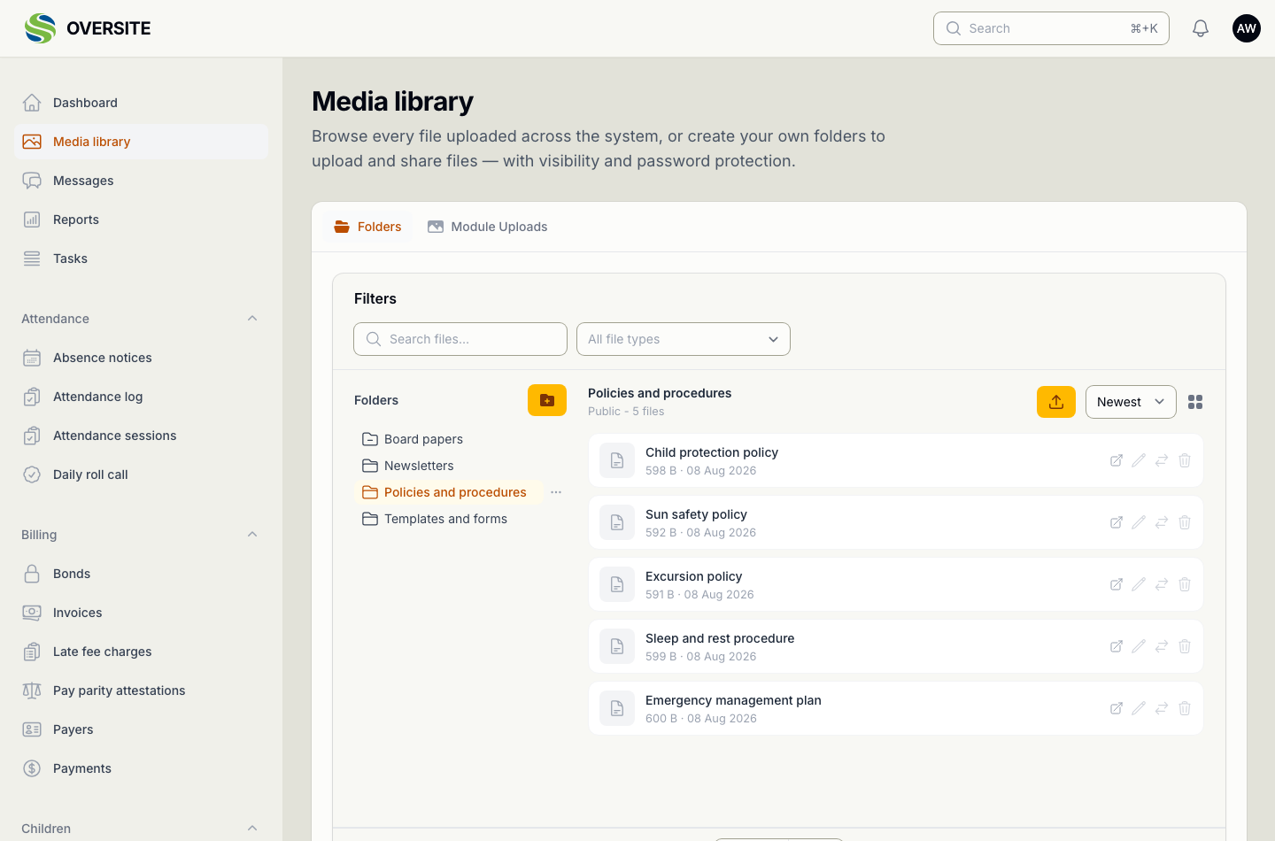Click the Search files input
1275x841 pixels.
coord(460,339)
